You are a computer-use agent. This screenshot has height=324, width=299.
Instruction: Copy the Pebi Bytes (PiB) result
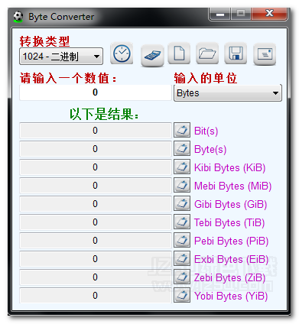pyautogui.click(x=182, y=240)
